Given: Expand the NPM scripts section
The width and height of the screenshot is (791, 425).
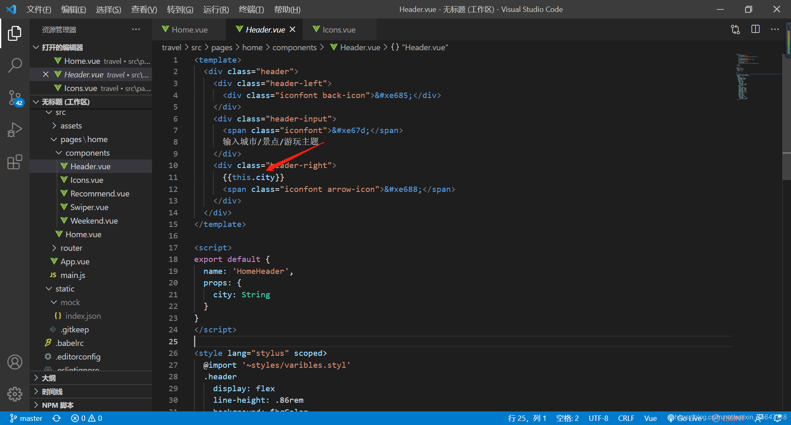Looking at the screenshot, I should pos(57,405).
